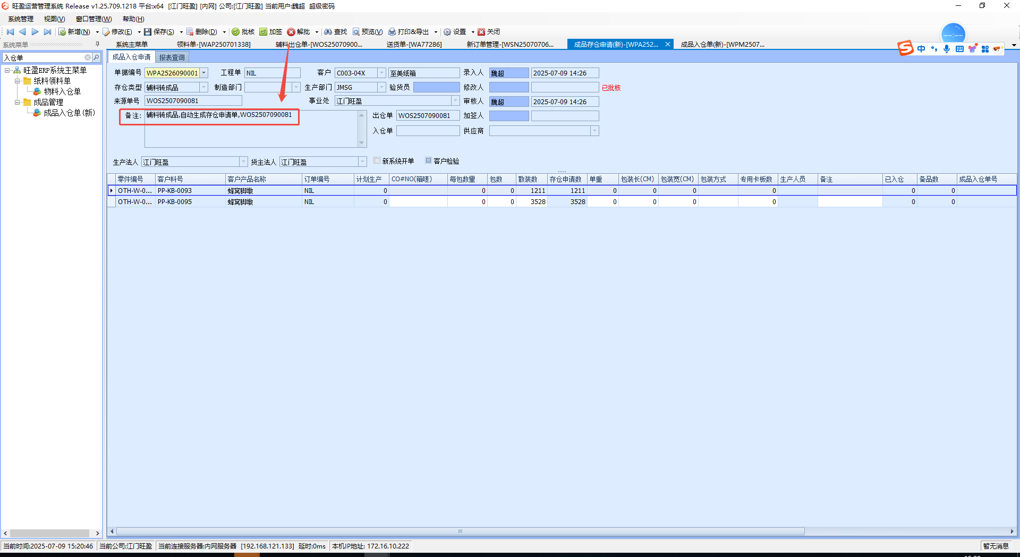Viewport: 1020px width, 557px height.
Task: Click the 保存(S) save button
Action: (x=159, y=32)
